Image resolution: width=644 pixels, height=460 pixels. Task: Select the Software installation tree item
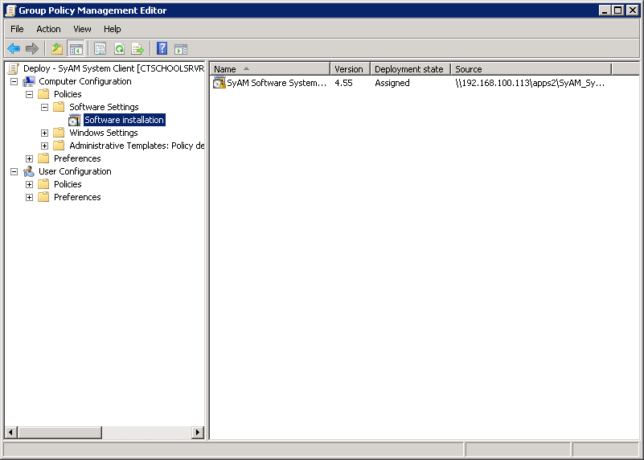124,120
